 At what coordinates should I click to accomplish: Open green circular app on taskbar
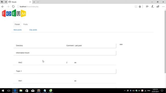[x=51, y=91]
